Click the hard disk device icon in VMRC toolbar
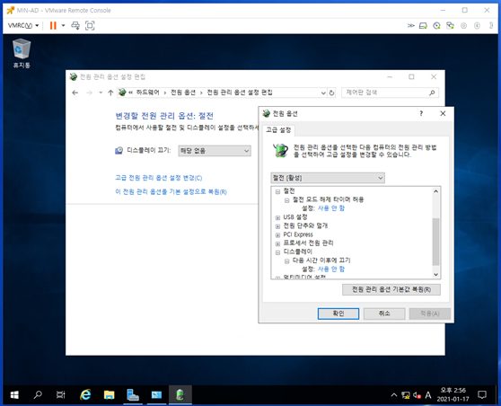Viewport: 501px width, 406px height. click(x=423, y=25)
